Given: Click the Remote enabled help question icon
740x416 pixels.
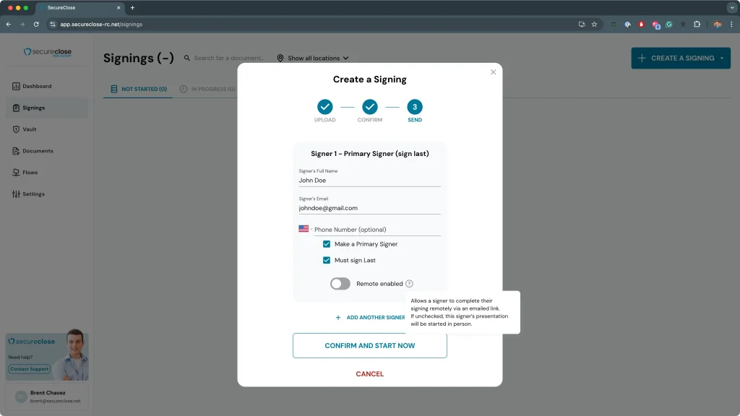Looking at the screenshot, I should coord(409,284).
